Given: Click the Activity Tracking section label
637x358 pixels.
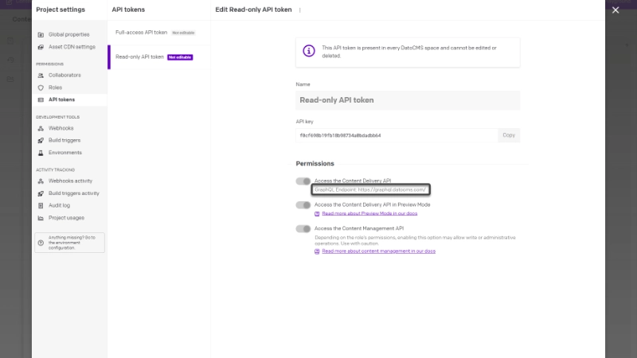Looking at the screenshot, I should 55,170.
